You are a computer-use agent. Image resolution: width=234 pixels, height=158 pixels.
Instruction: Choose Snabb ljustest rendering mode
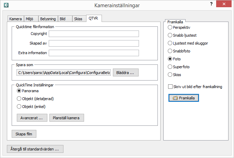[x=170, y=35]
